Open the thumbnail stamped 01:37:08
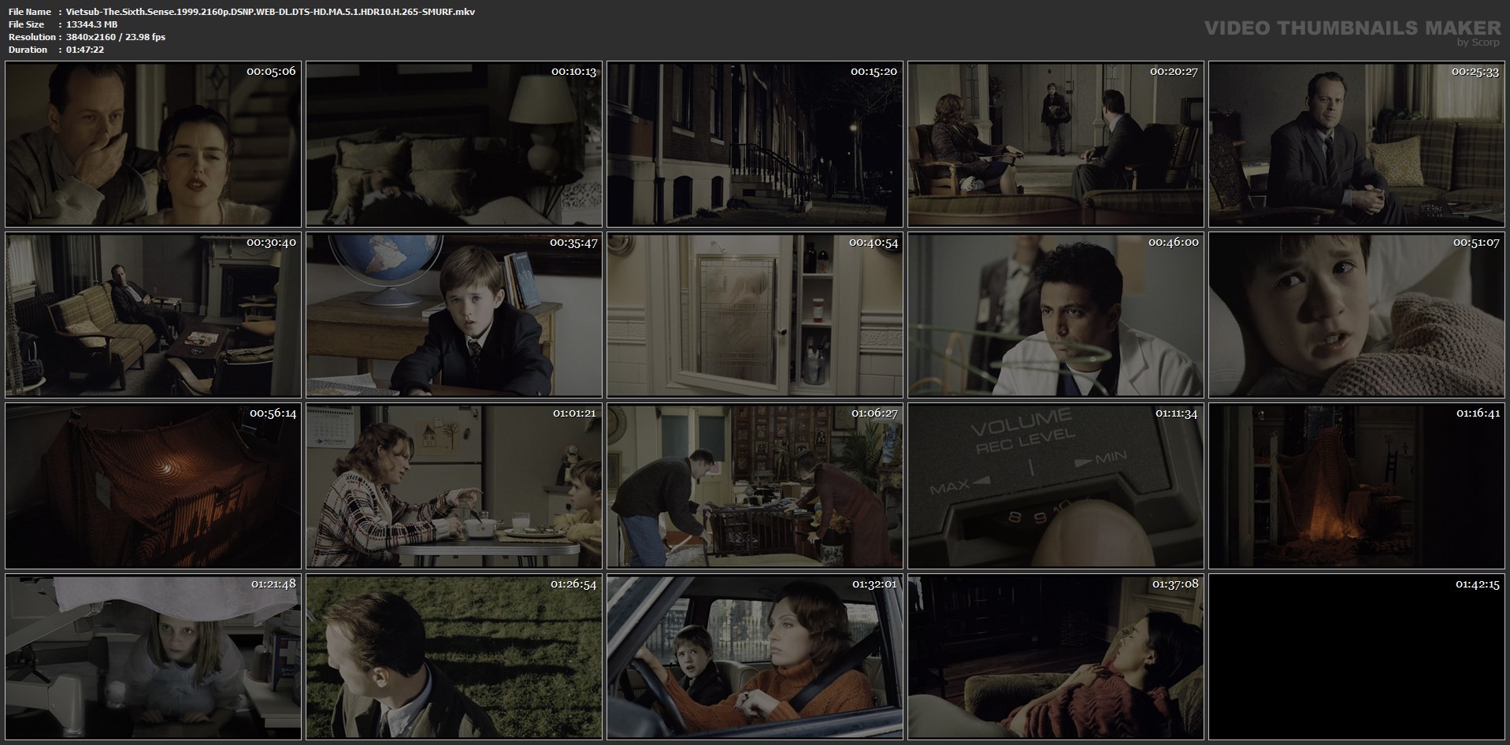Image resolution: width=1510 pixels, height=745 pixels. point(1056,657)
